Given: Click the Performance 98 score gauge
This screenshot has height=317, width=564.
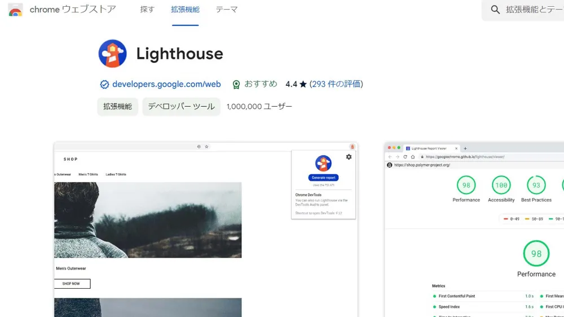Looking at the screenshot, I should pos(466,186).
